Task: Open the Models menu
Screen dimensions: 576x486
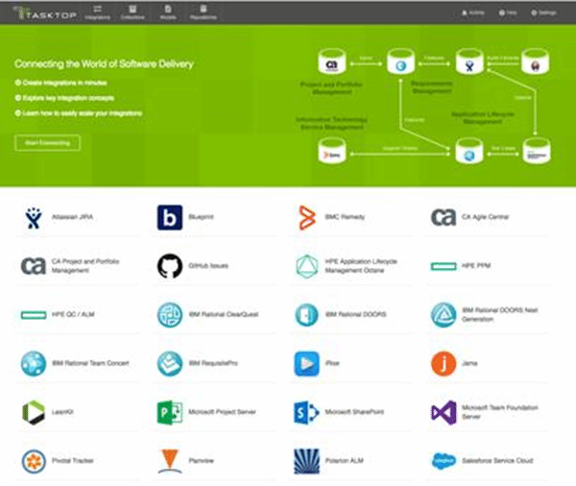Action: click(168, 12)
